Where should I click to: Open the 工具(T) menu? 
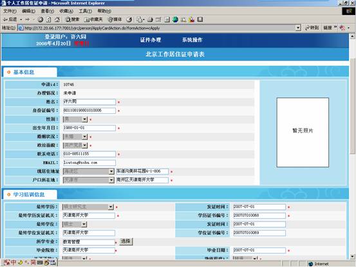86,11
